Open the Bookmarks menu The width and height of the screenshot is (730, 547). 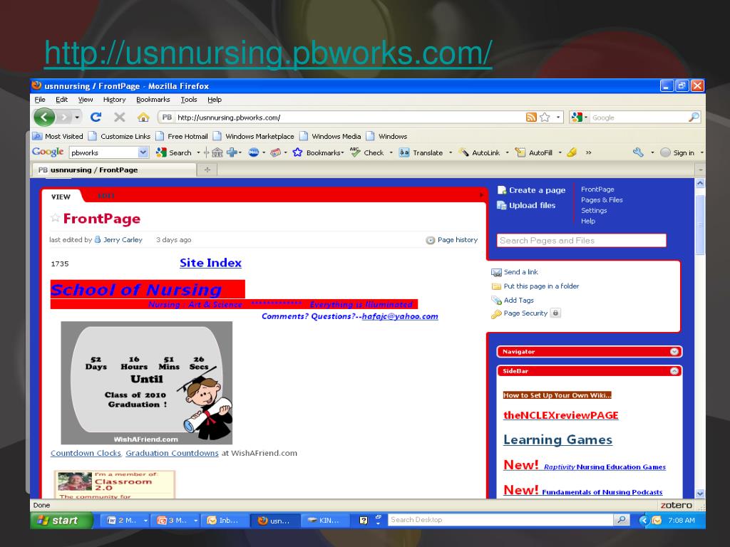point(153,100)
